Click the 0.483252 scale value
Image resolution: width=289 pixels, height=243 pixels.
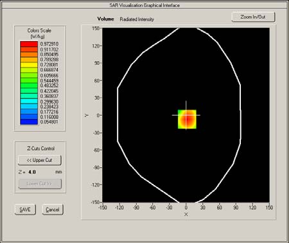(49, 85)
